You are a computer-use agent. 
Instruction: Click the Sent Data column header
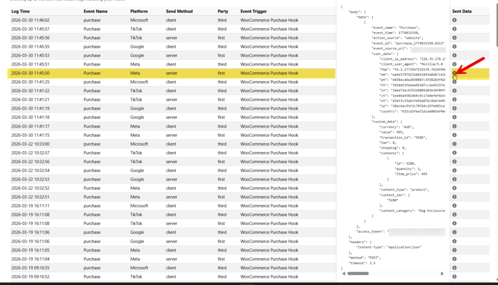click(x=463, y=11)
